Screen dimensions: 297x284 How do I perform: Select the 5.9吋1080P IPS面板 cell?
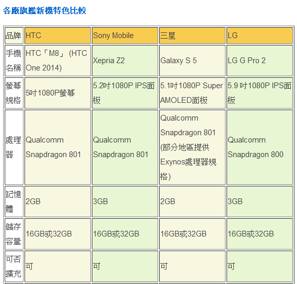pos(260,93)
